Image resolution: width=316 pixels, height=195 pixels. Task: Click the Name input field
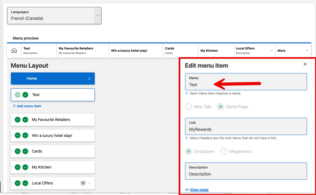point(246,82)
